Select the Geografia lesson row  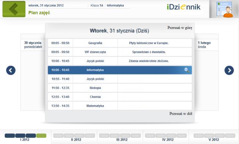point(120,43)
